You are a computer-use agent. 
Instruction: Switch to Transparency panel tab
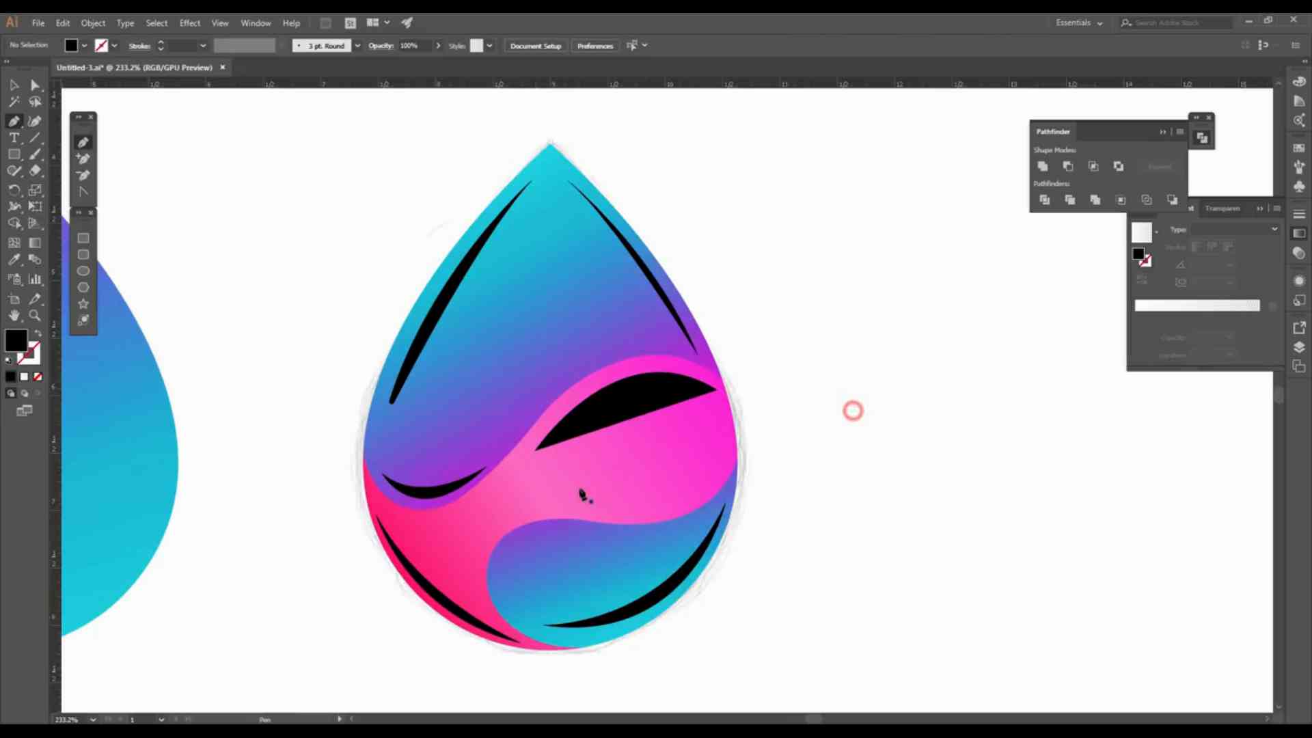click(x=1222, y=208)
